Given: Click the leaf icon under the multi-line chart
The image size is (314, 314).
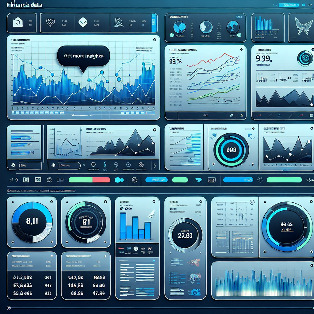Looking at the screenshot, I should [232, 115].
